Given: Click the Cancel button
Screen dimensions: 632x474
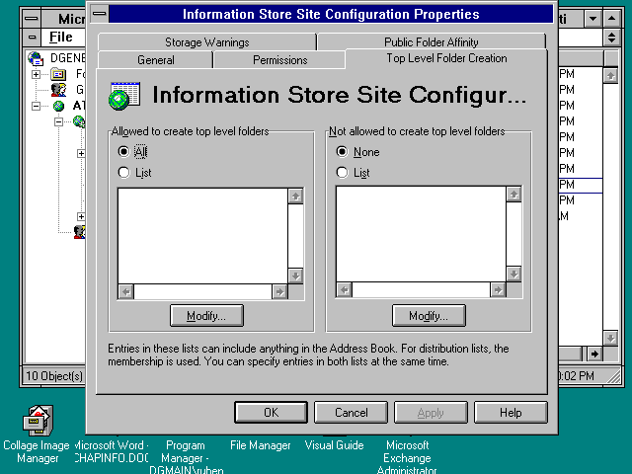Looking at the screenshot, I should coord(351,413).
